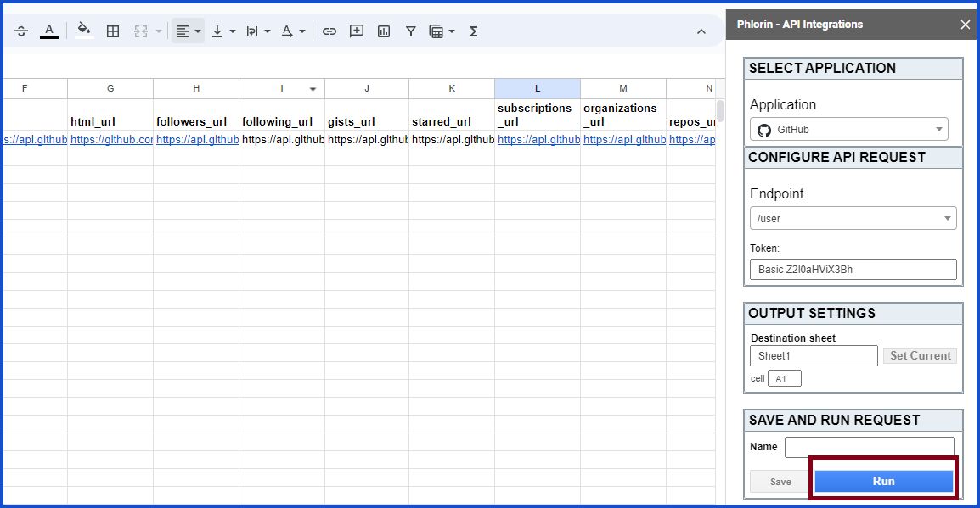Open horizontal align dropdown
The width and height of the screenshot is (980, 508).
point(189,31)
